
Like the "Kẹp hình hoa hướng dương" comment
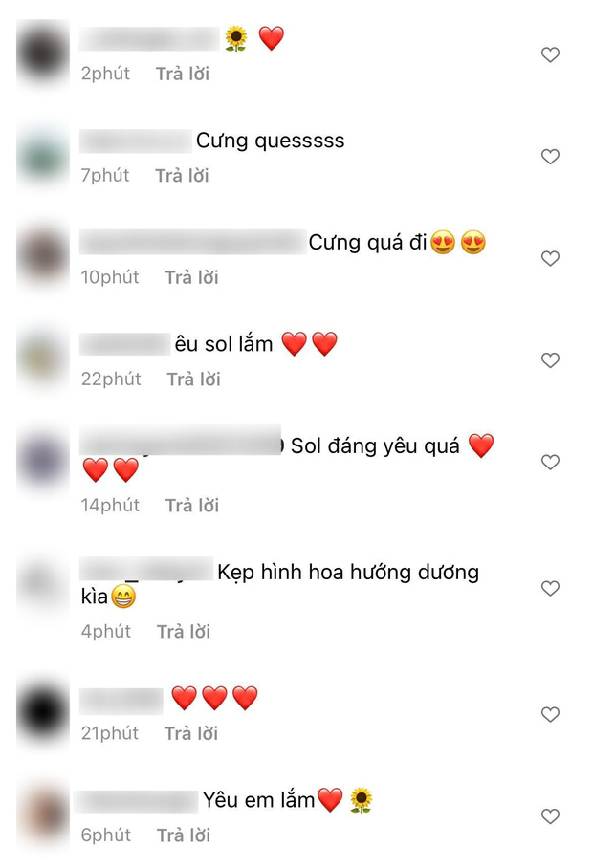click(550, 588)
